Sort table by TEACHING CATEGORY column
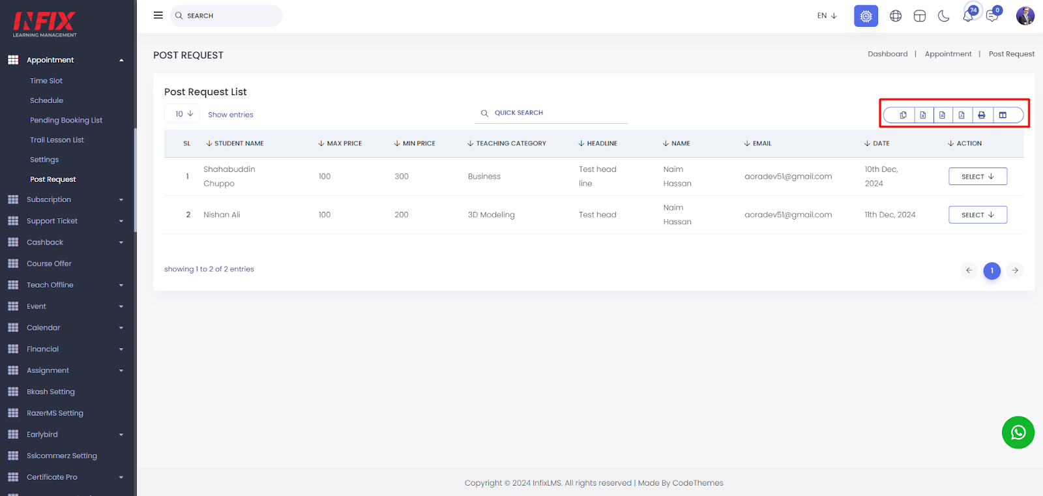Viewport: 1043px width, 496px height. coord(507,143)
